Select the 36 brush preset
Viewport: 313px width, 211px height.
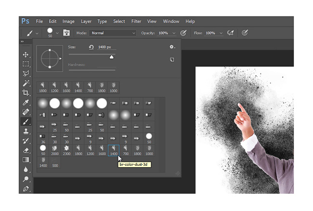click(43, 139)
